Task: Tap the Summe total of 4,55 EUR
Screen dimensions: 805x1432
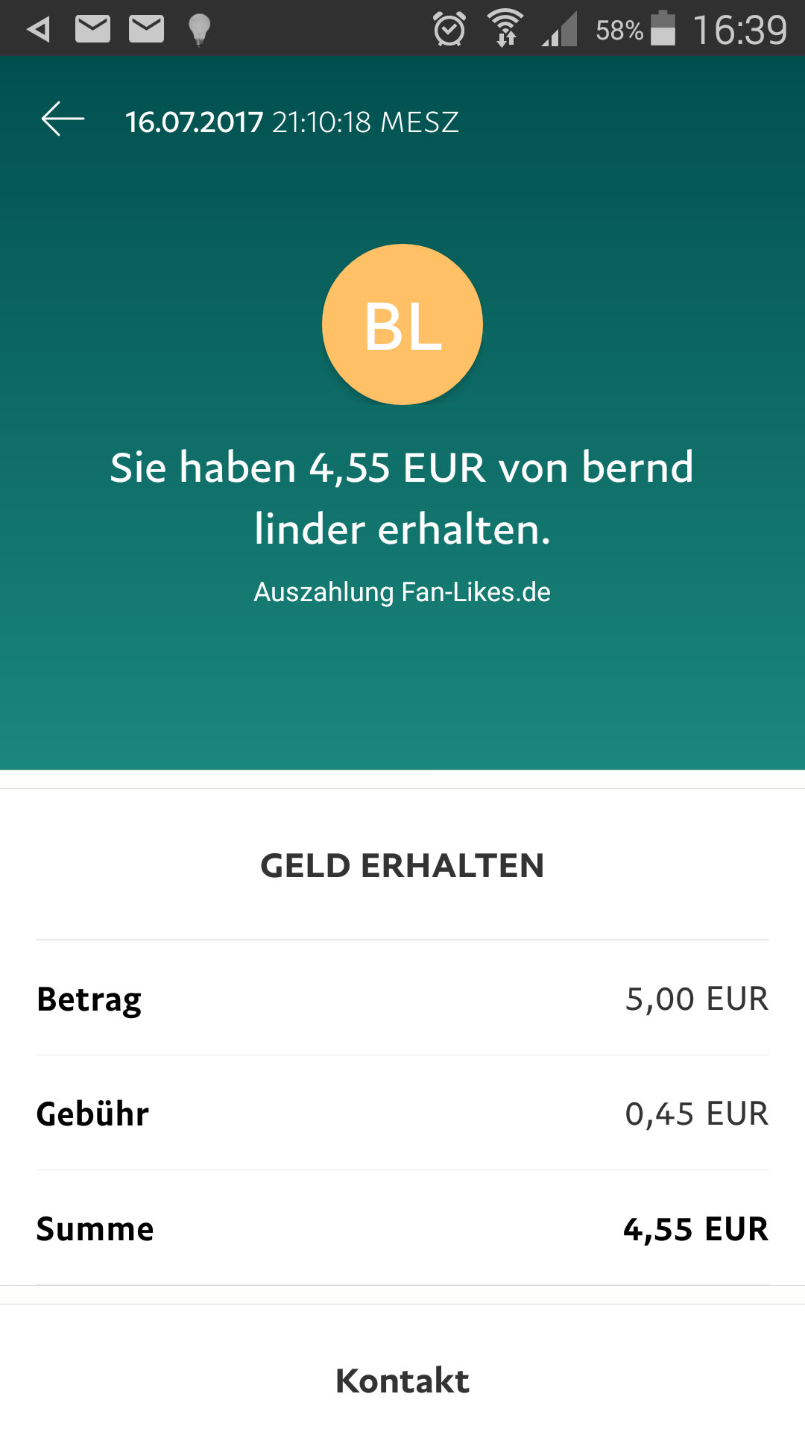Action: click(695, 1229)
